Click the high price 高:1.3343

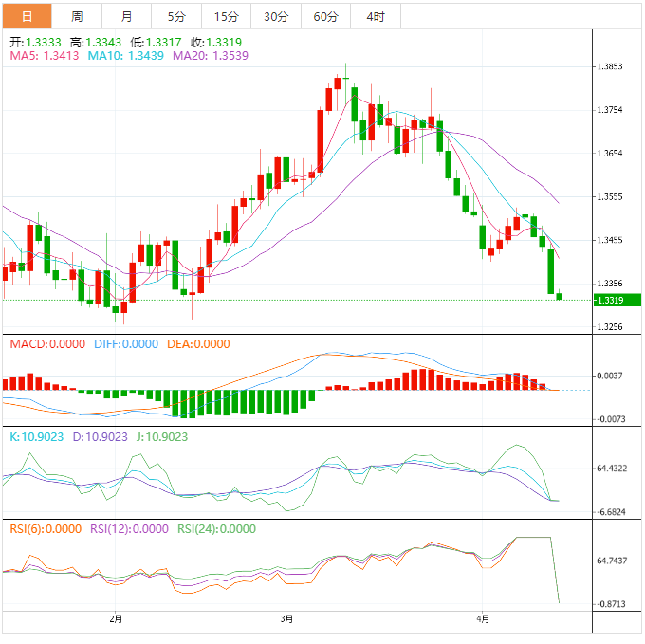[x=96, y=43]
